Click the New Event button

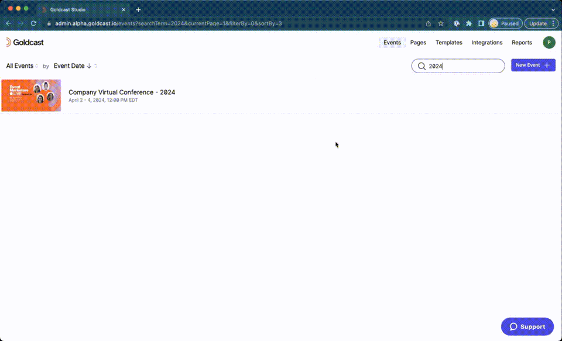click(x=533, y=65)
